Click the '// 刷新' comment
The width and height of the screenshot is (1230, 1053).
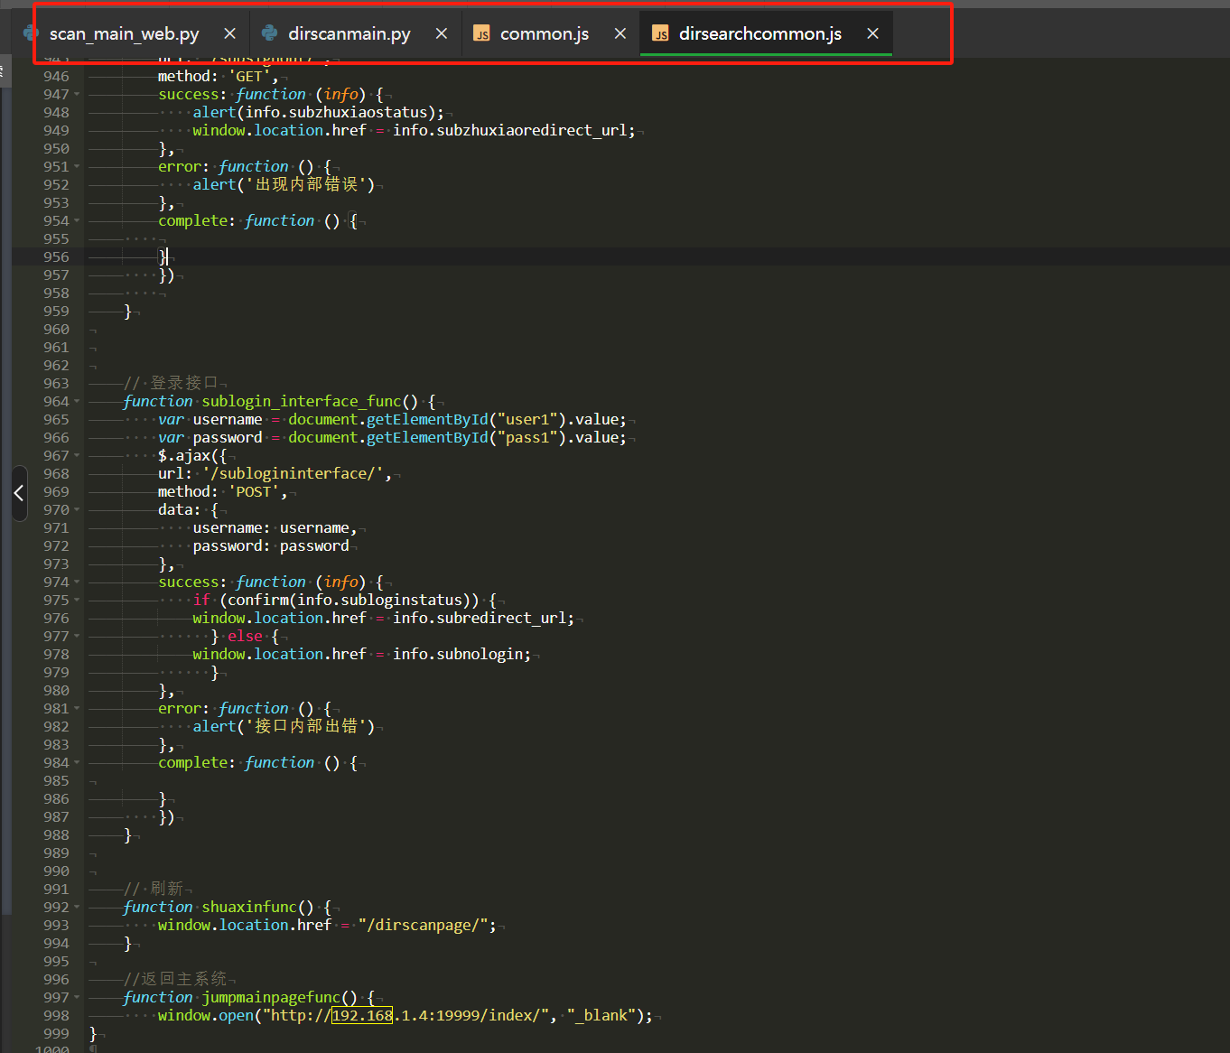click(x=154, y=889)
